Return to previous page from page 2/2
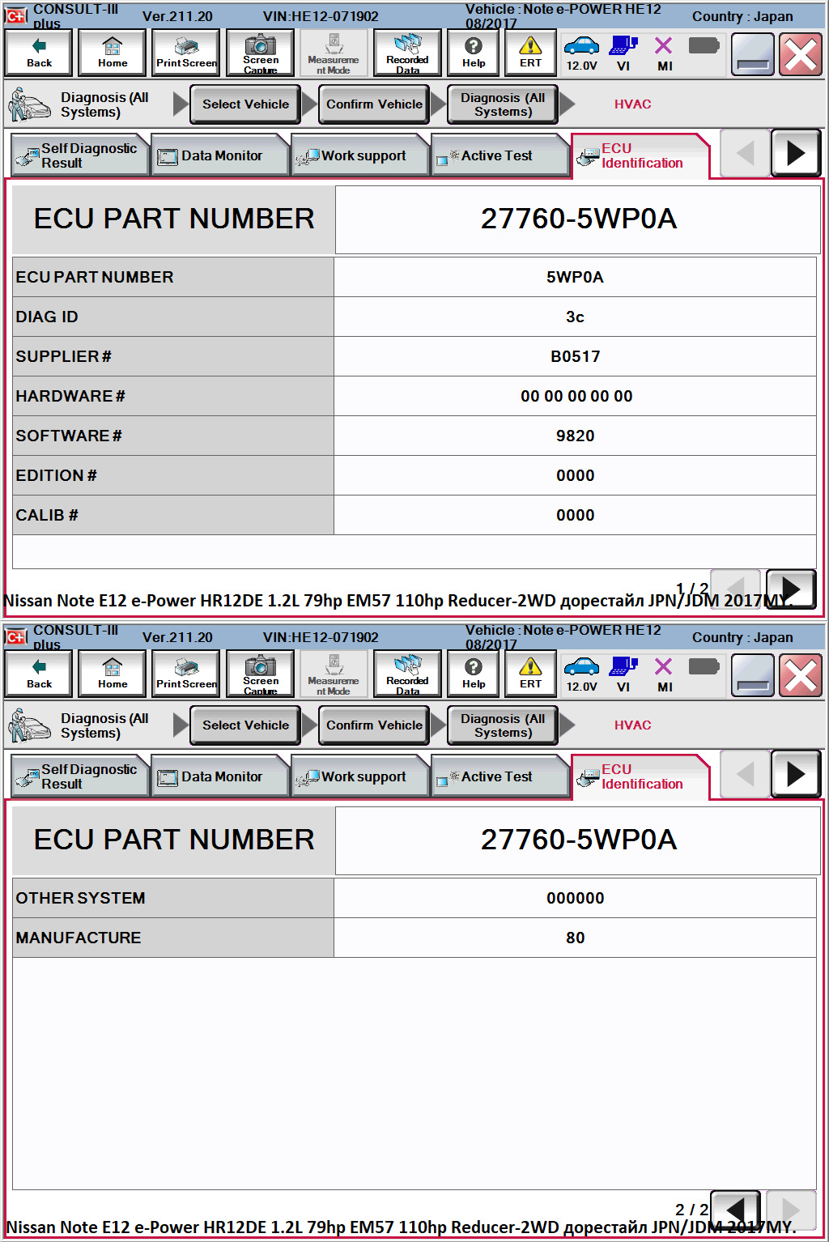829x1242 pixels. click(x=735, y=1210)
